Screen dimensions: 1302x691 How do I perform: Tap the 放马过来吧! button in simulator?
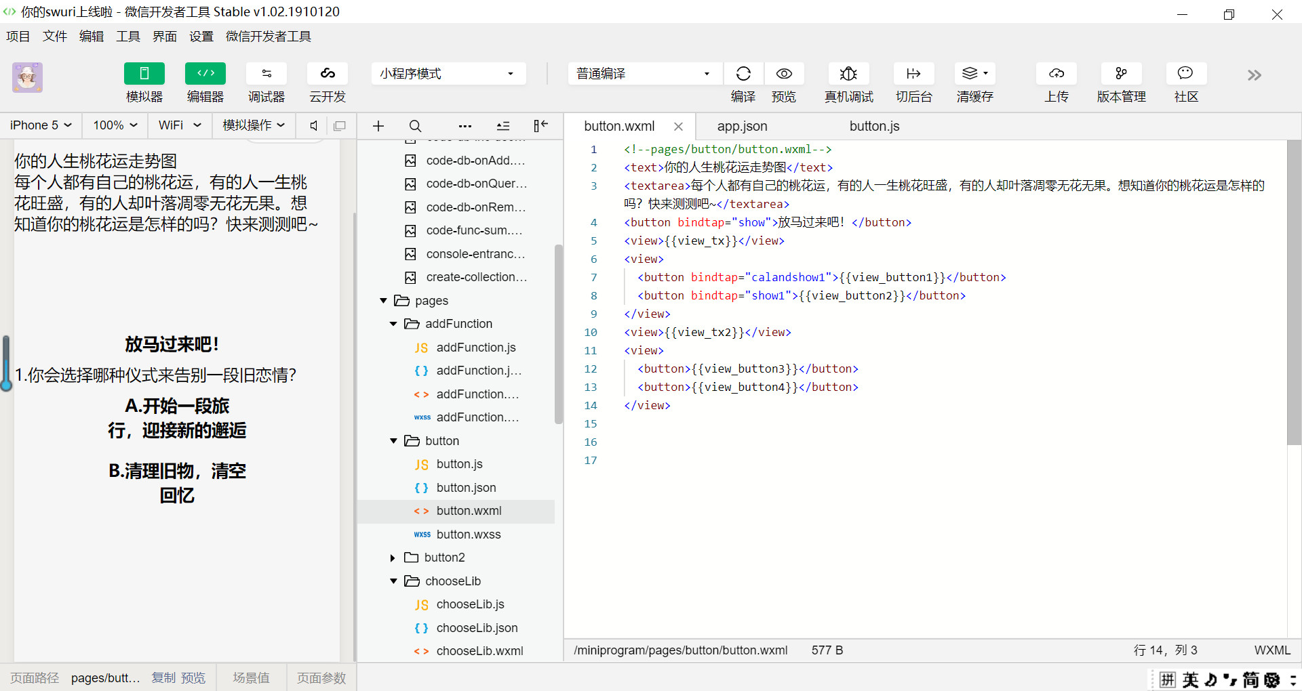click(172, 344)
